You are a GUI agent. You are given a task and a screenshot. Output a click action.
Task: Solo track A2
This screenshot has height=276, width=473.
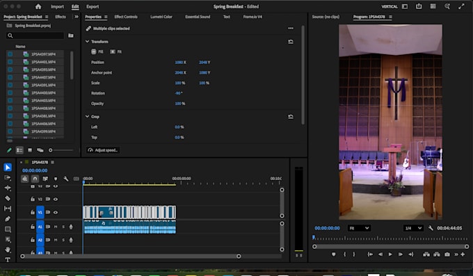63,240
